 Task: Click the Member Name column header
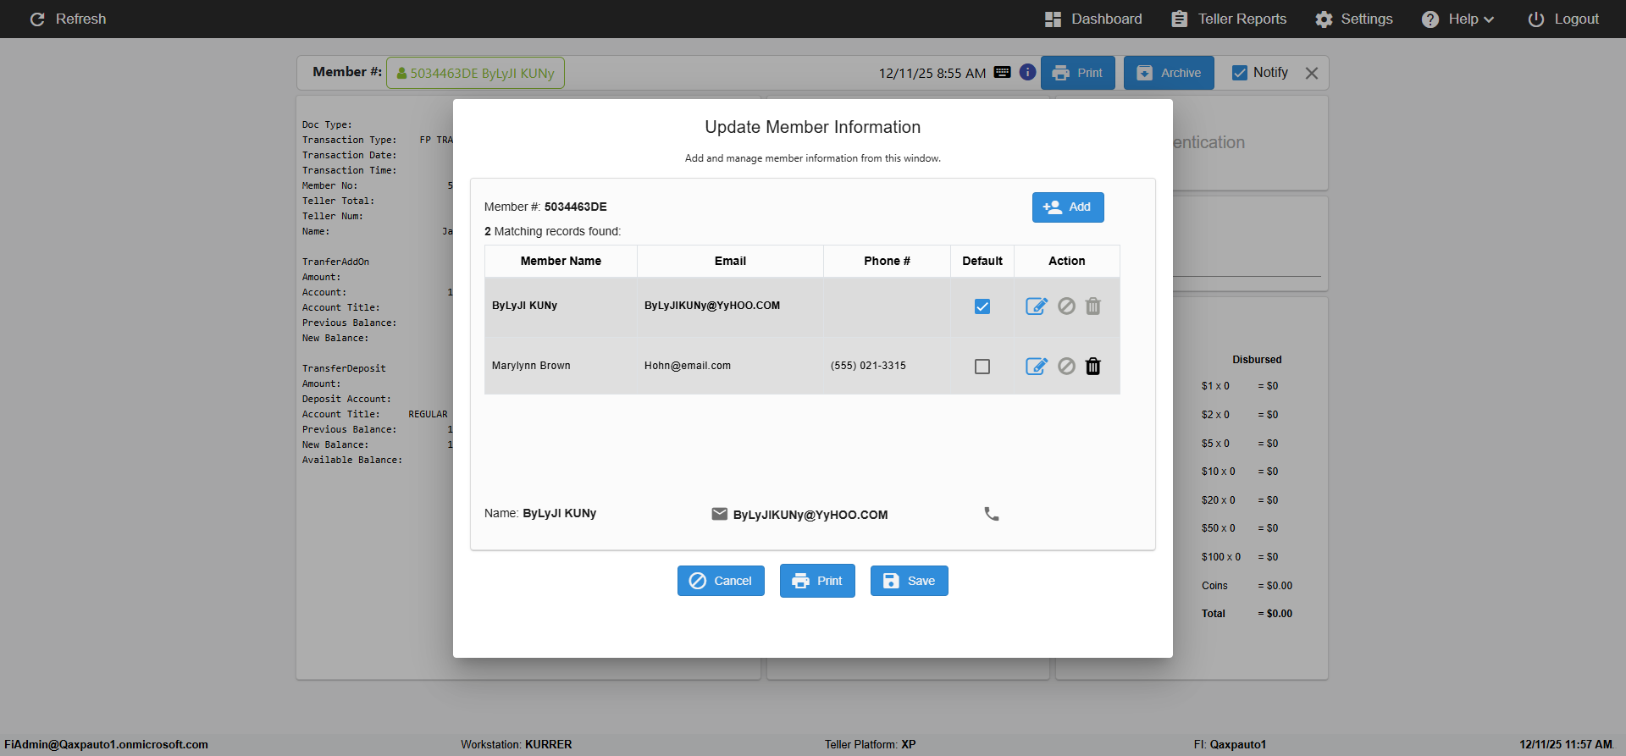(x=561, y=261)
